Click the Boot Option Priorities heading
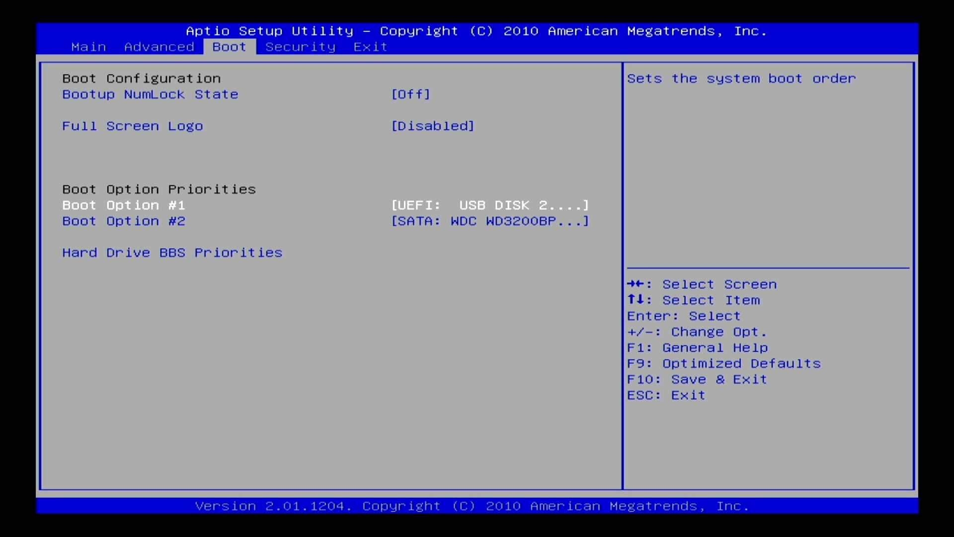Screen dimensions: 954x537 [x=159, y=189]
